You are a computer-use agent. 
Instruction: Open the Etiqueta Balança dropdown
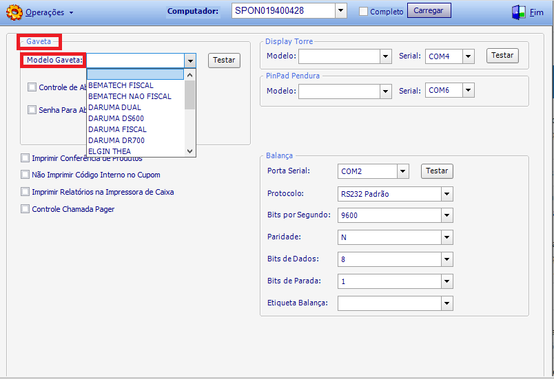pyautogui.click(x=447, y=303)
